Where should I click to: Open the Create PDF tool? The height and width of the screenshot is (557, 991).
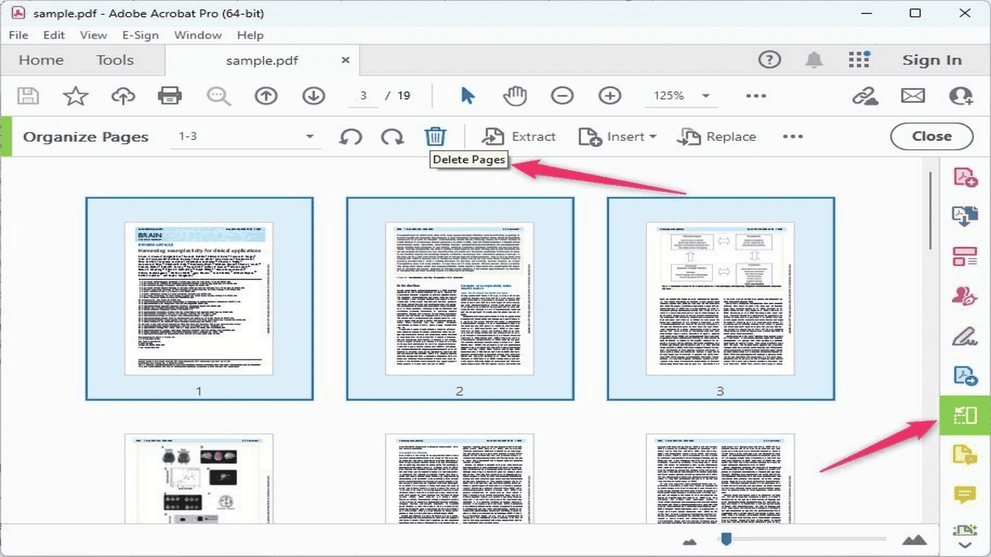pyautogui.click(x=964, y=176)
